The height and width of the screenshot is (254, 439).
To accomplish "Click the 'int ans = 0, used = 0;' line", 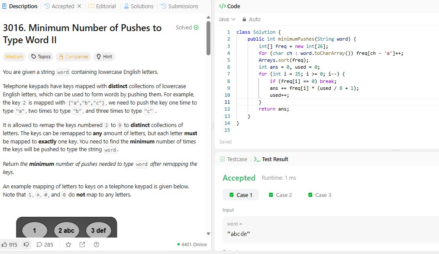I will (x=289, y=67).
